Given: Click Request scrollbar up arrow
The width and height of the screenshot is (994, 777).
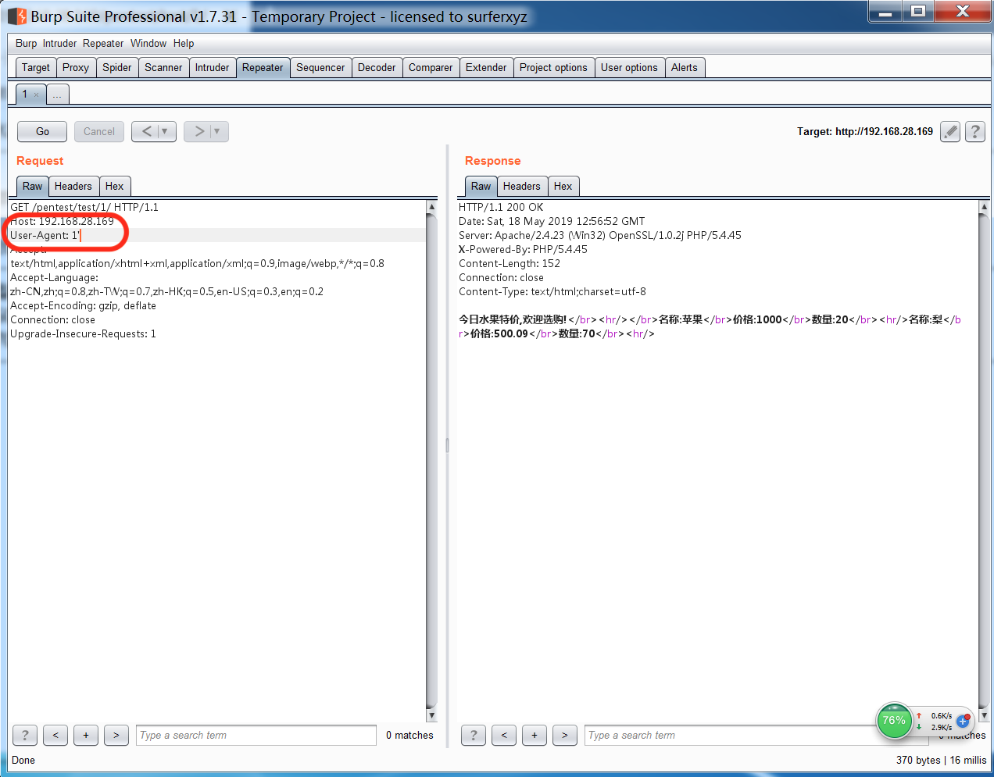Looking at the screenshot, I should (431, 207).
